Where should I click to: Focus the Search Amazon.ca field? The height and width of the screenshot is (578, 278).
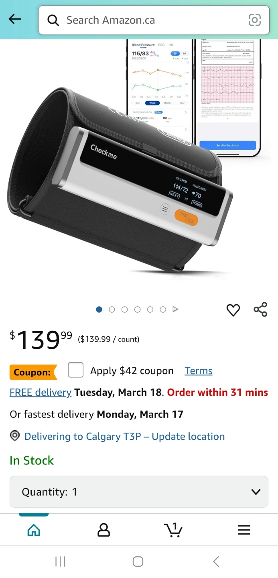154,20
